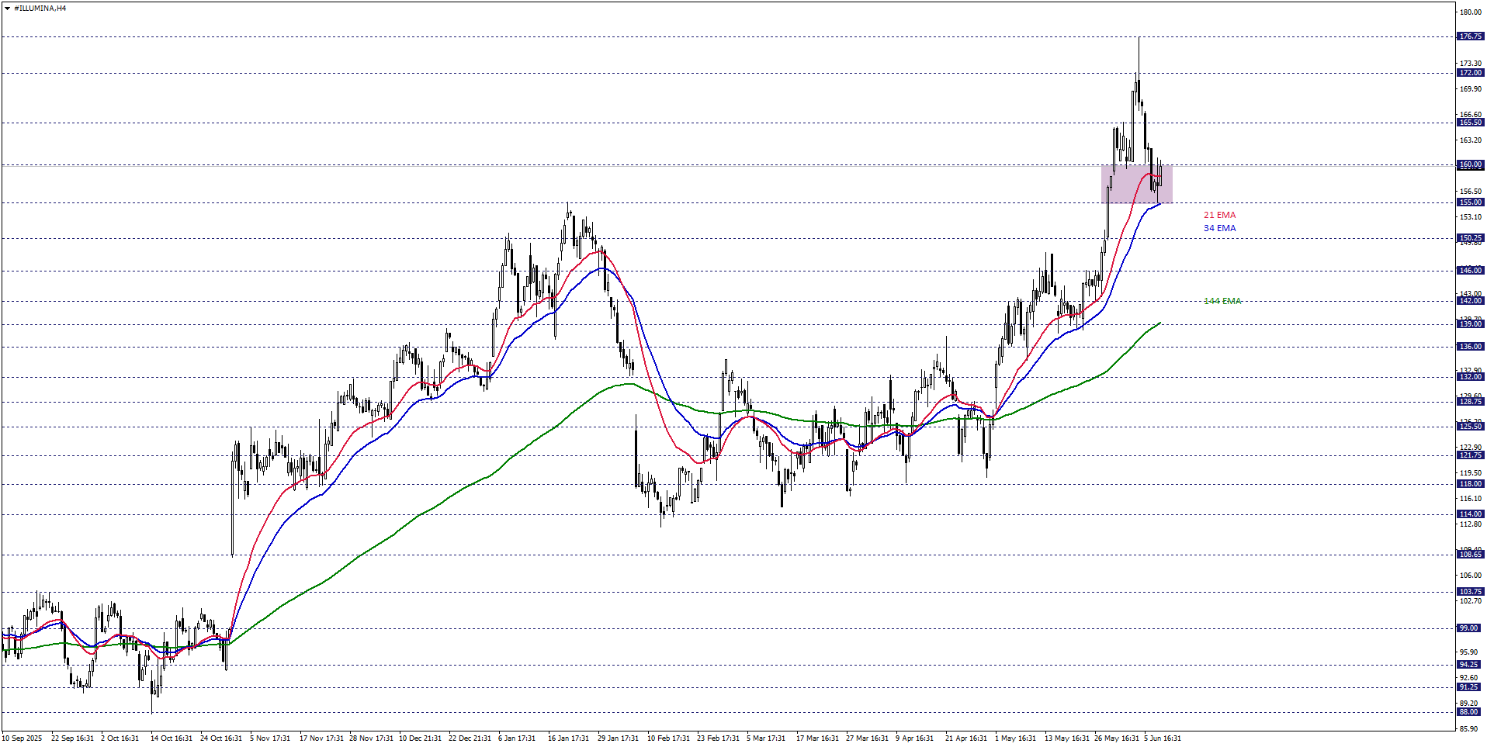Click the 165.50 price level tag
Image resolution: width=1487 pixels, height=747 pixels.
tap(1470, 123)
